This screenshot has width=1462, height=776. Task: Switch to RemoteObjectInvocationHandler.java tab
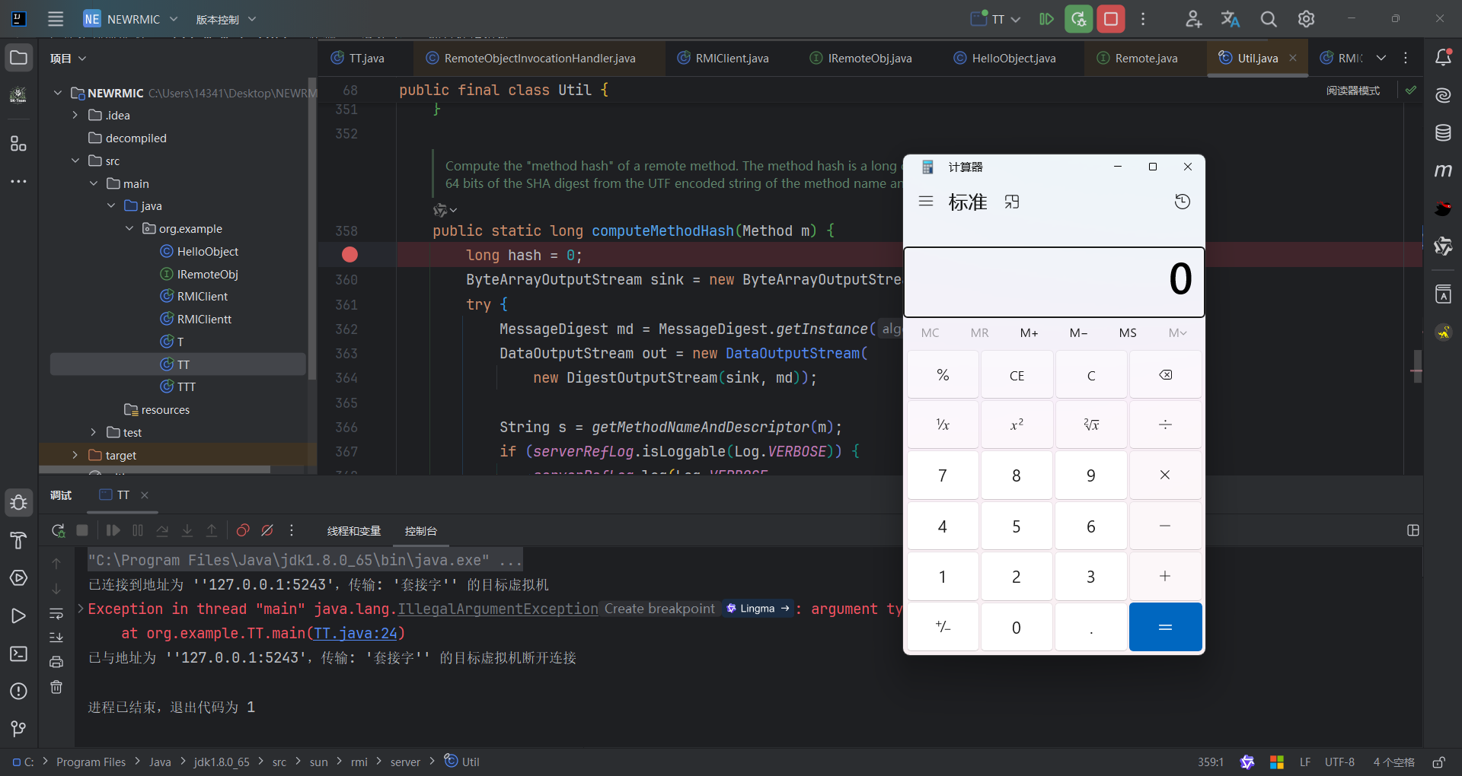coord(531,58)
